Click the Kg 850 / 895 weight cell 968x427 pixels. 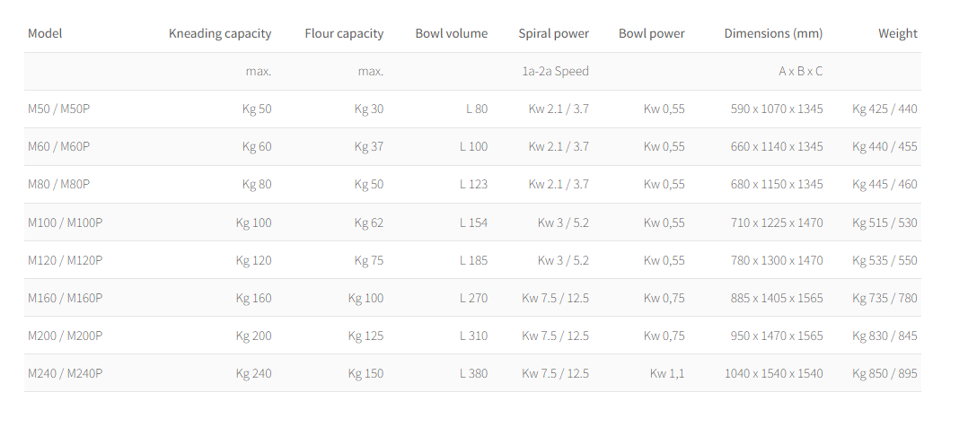point(884,373)
